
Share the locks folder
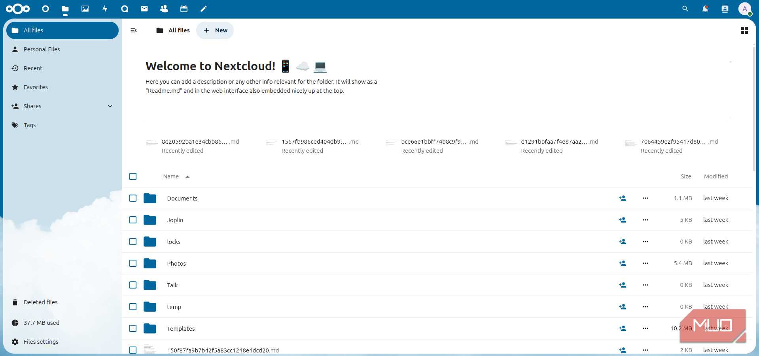(x=623, y=242)
